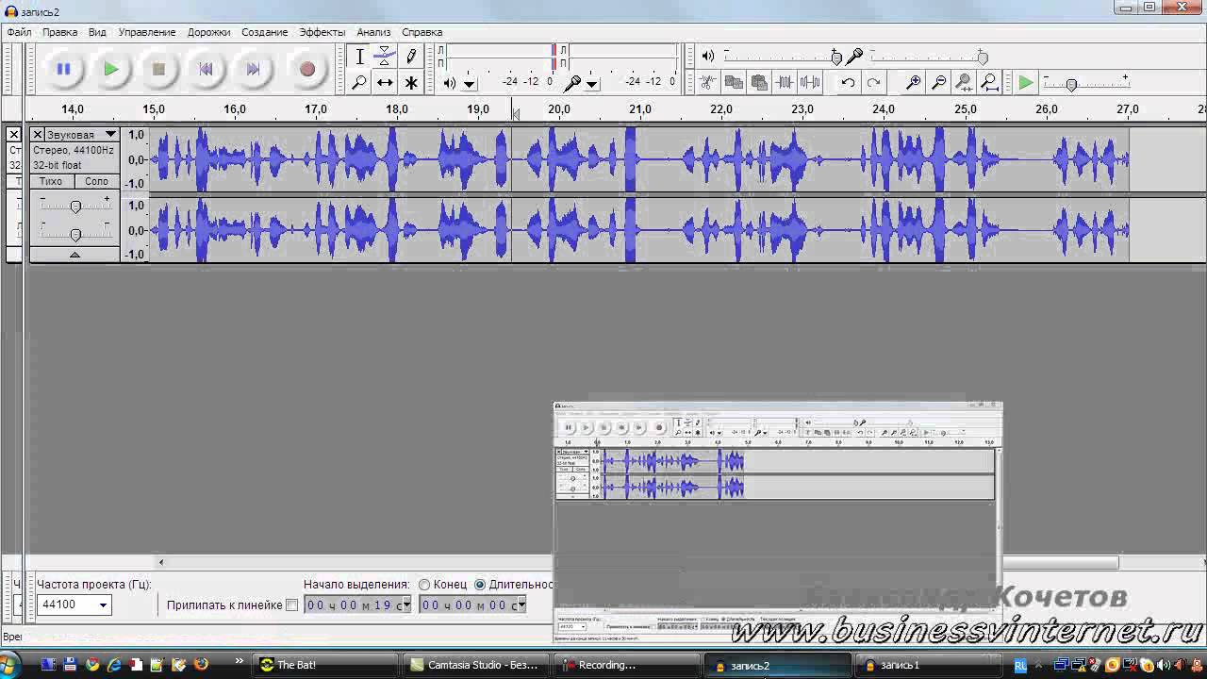Pause playback with the Pause button

[x=63, y=69]
